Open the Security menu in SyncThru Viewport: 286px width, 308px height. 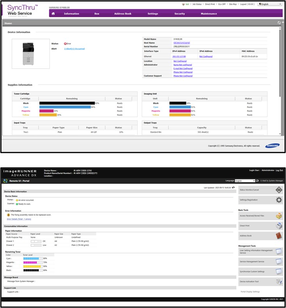click(179, 14)
